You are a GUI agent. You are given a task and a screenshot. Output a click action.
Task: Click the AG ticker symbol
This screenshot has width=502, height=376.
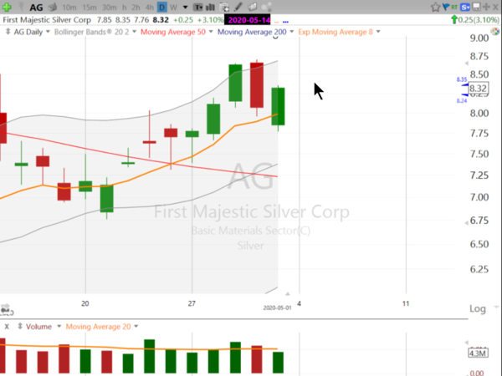pos(36,7)
